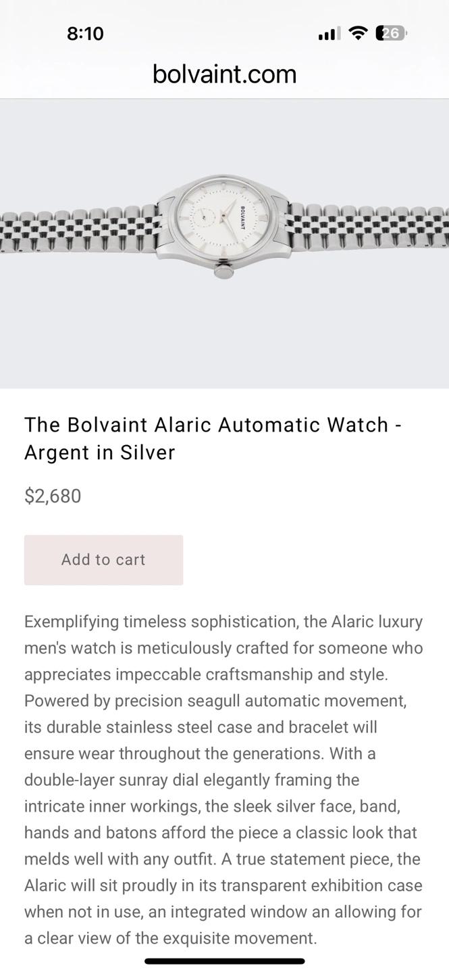Tap the bolvaint.com address bar

coord(224,74)
